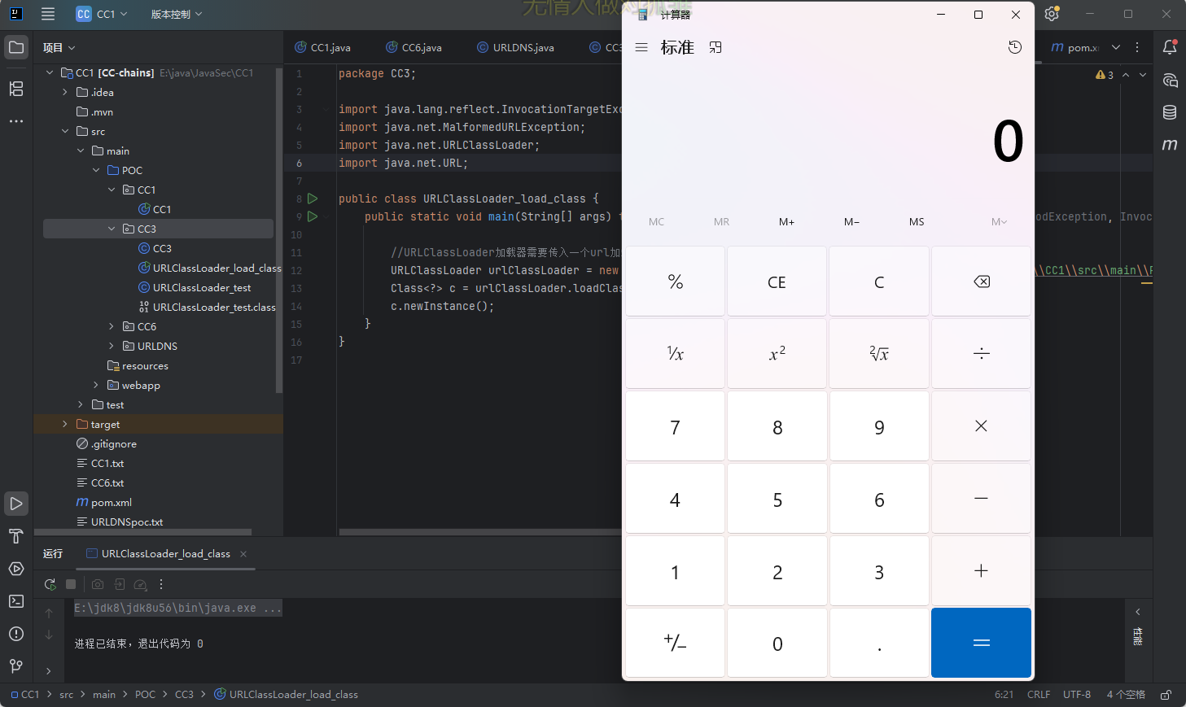Click the Rerun button in Run panel
1186x707 pixels.
tap(50, 584)
